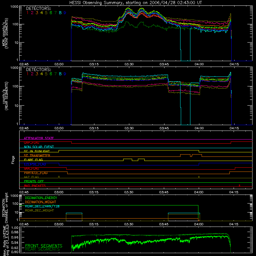This screenshot has width=256, height=256.
Task: Select the AAZ_FLAG label
Action: tap(31, 177)
